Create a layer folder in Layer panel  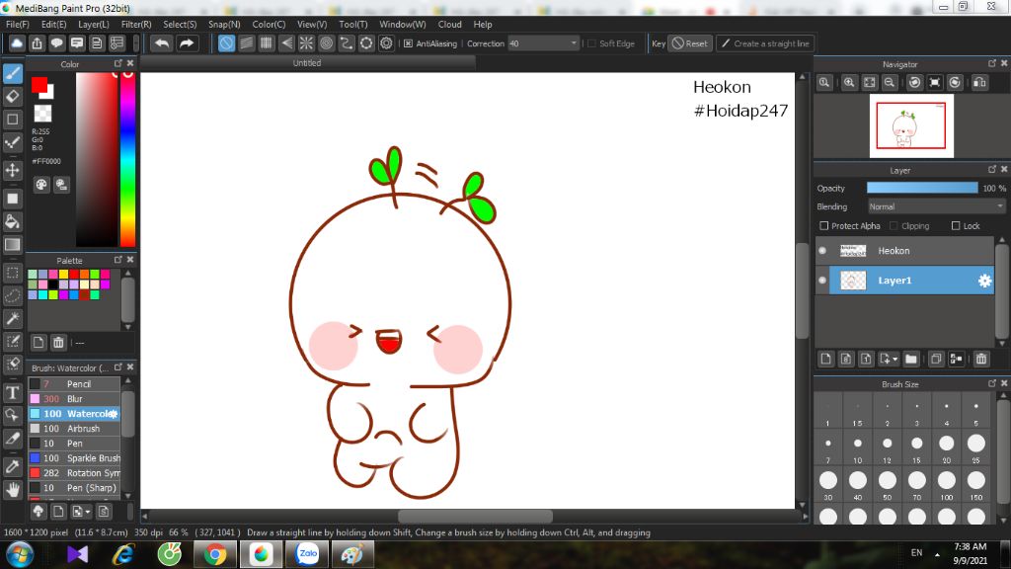click(x=911, y=359)
